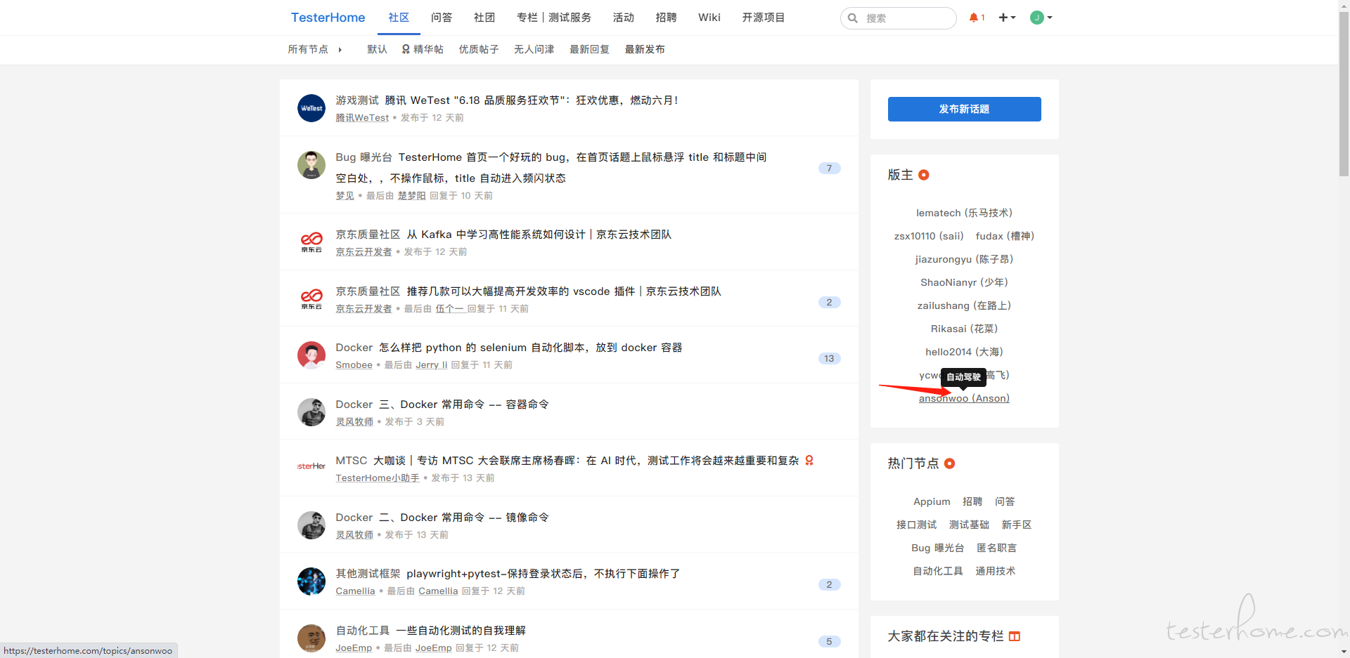Open the 接口测试 hot node

click(916, 525)
